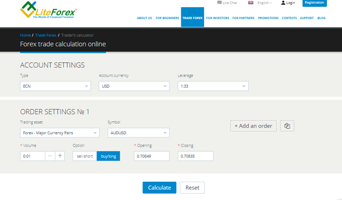Go to Home breadcrumb link
Screen dimensions: 342x200
(25, 35)
